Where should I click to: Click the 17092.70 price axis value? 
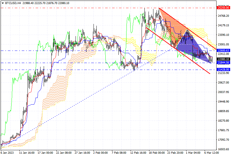coord(224,140)
